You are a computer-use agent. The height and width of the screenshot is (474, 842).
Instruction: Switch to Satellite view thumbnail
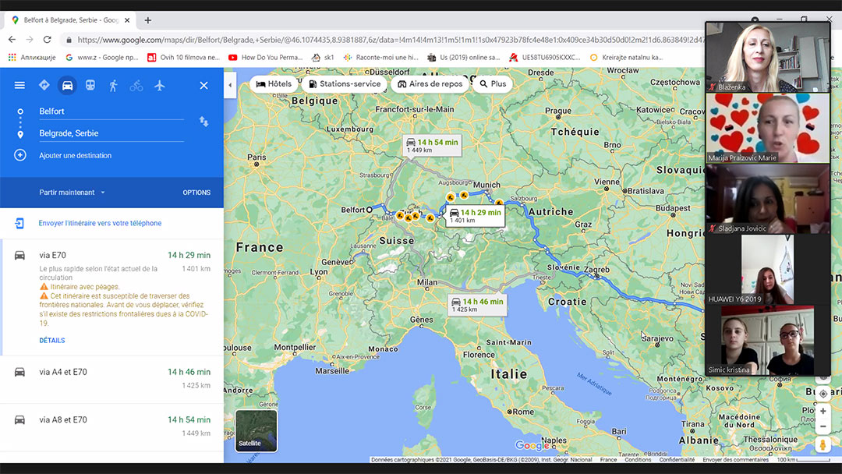256,430
